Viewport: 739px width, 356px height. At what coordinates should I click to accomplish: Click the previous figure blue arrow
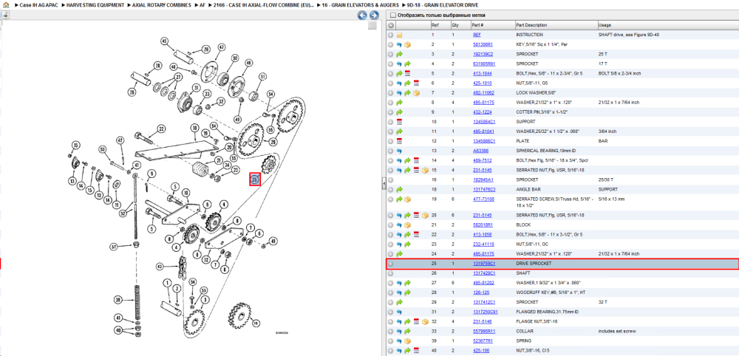point(362,15)
